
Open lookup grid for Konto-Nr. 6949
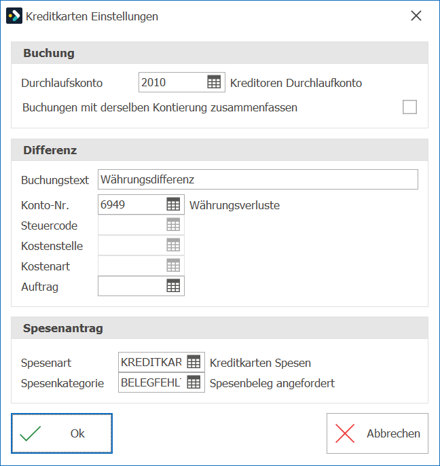click(x=173, y=204)
